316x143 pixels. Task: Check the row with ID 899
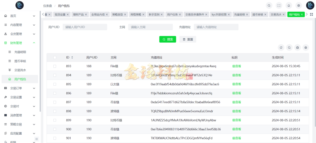tap(55, 120)
